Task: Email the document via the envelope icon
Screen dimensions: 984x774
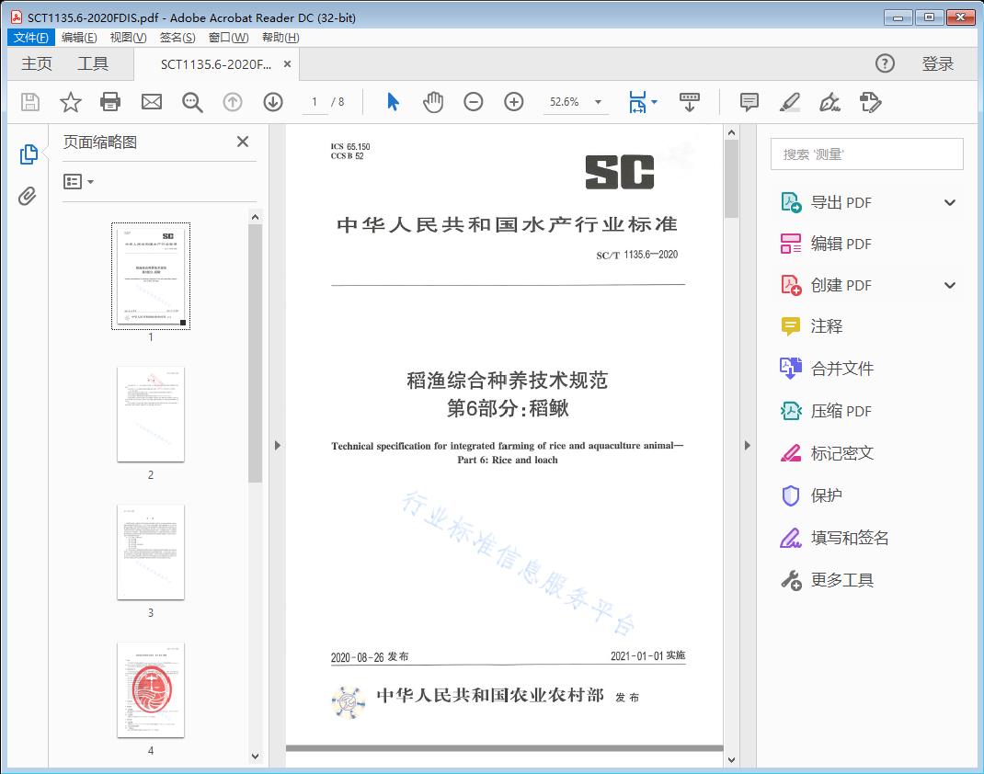Action: click(151, 102)
